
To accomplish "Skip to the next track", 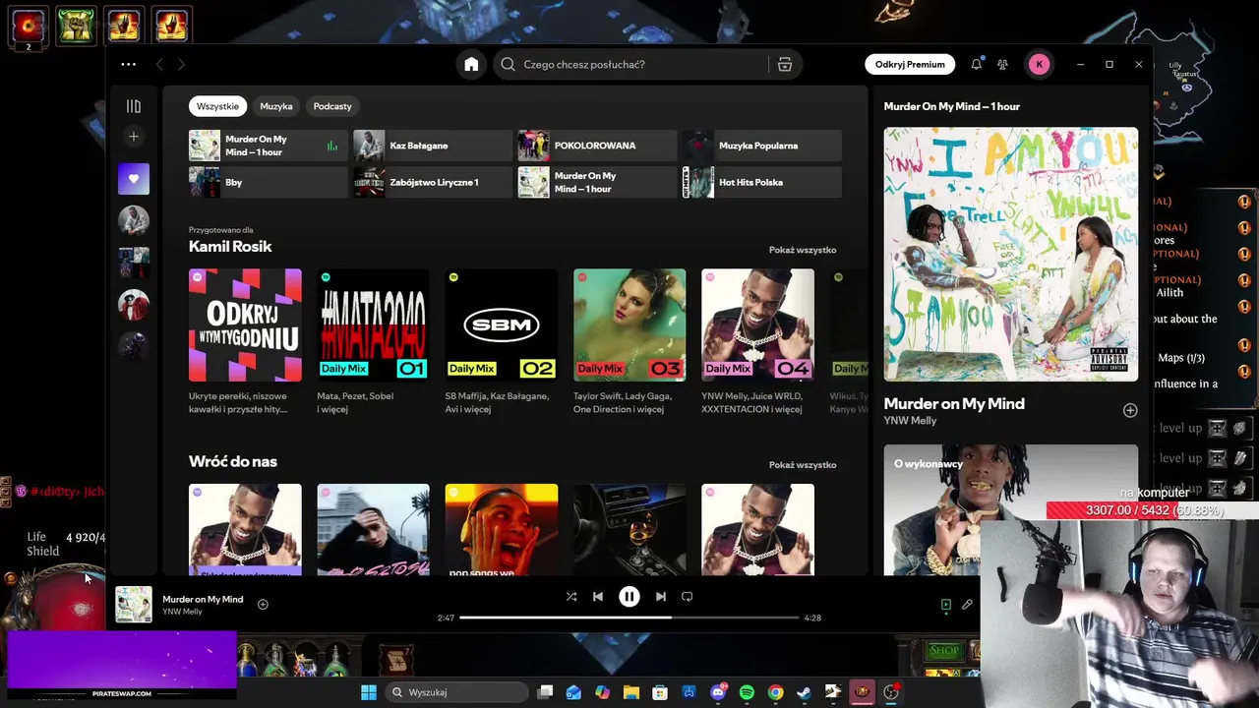I will point(661,596).
